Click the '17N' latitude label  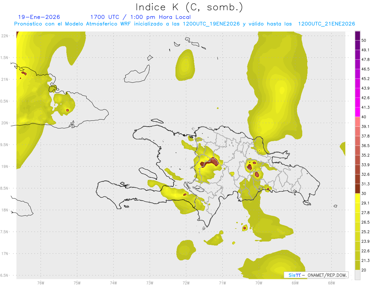coord(5,254)
